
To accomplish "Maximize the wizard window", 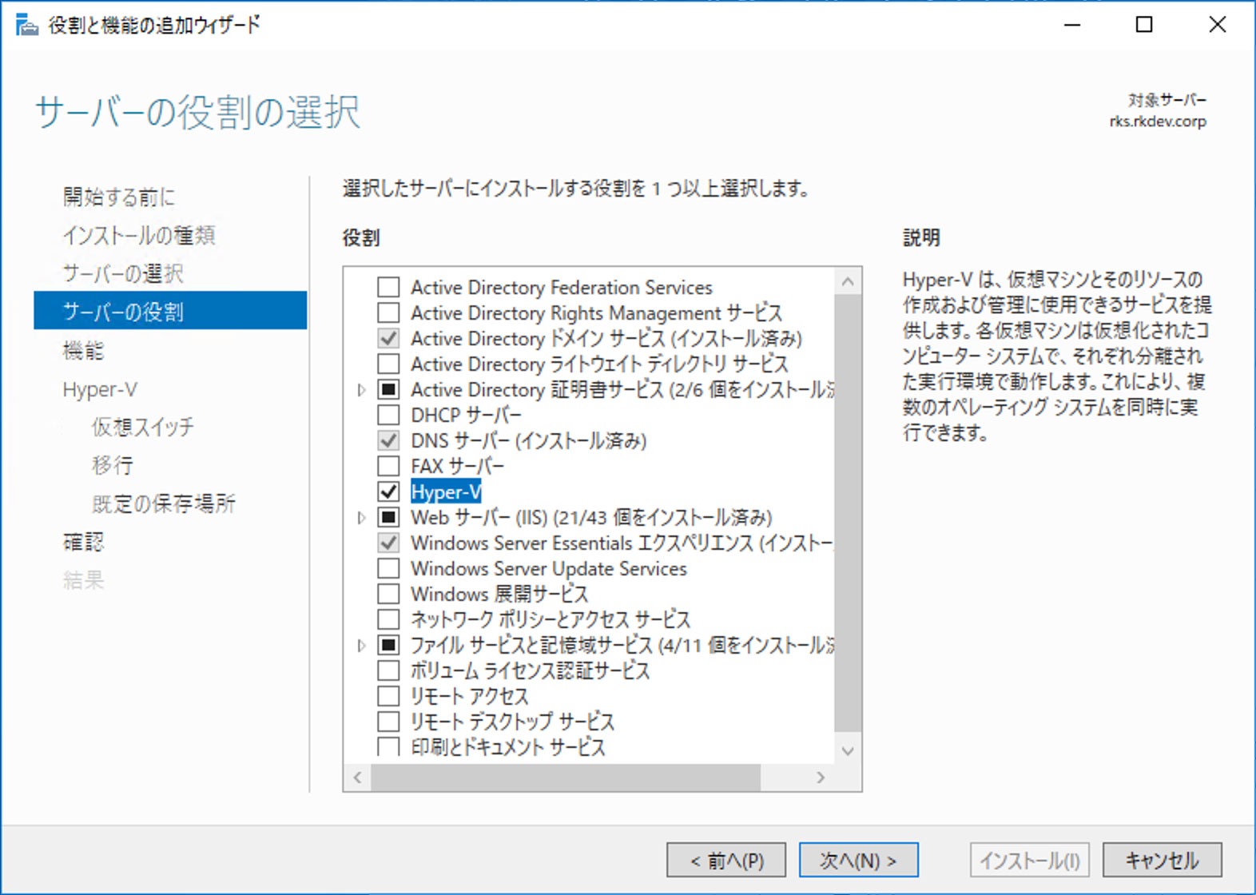I will [1144, 25].
